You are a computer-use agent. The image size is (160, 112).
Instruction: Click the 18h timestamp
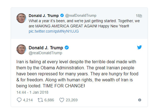tap(139, 16)
